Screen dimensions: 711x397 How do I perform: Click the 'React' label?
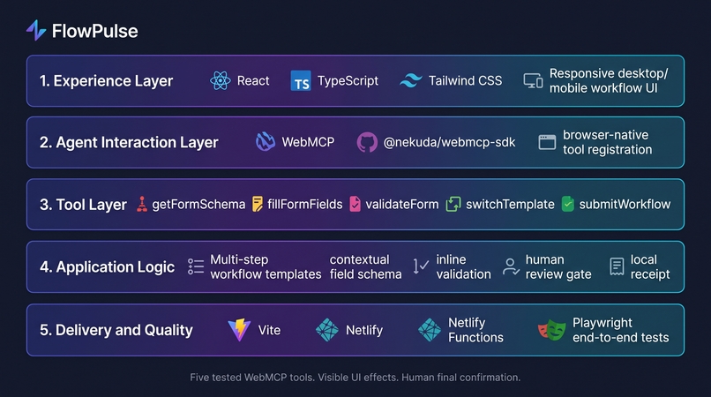tap(253, 81)
